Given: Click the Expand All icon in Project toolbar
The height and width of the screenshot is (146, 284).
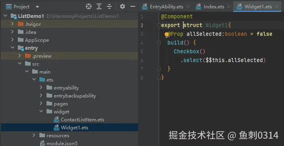Looking at the screenshot, I should [x=99, y=7].
